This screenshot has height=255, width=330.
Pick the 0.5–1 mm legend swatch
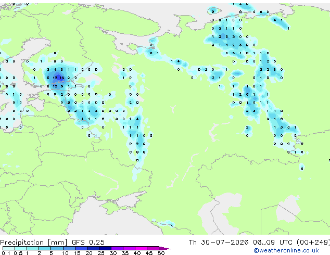click(21, 248)
